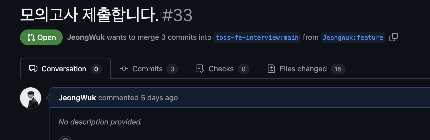The image size is (430, 140).
Task: Open the JeongWuk:feature head branch link
Action: 353,38
